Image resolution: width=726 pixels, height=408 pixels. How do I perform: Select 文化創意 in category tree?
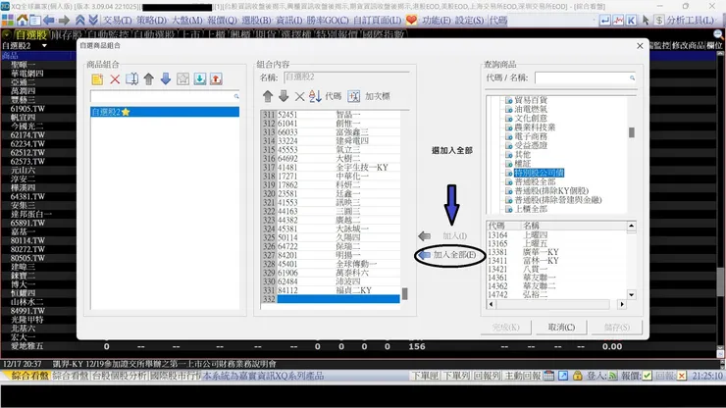(531, 118)
